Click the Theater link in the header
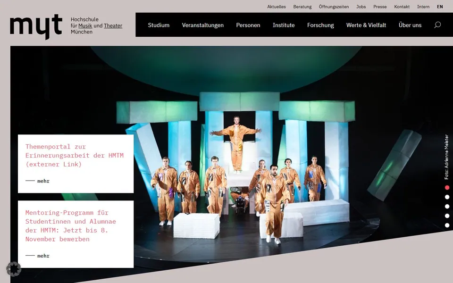 point(113,25)
